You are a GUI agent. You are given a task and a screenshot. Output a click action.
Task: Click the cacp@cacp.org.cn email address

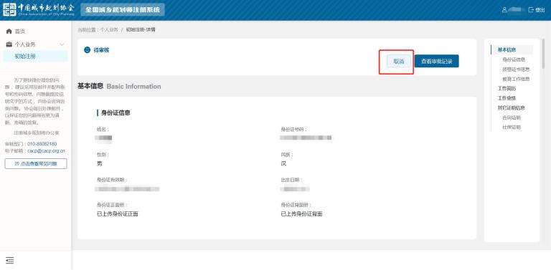coord(46,151)
